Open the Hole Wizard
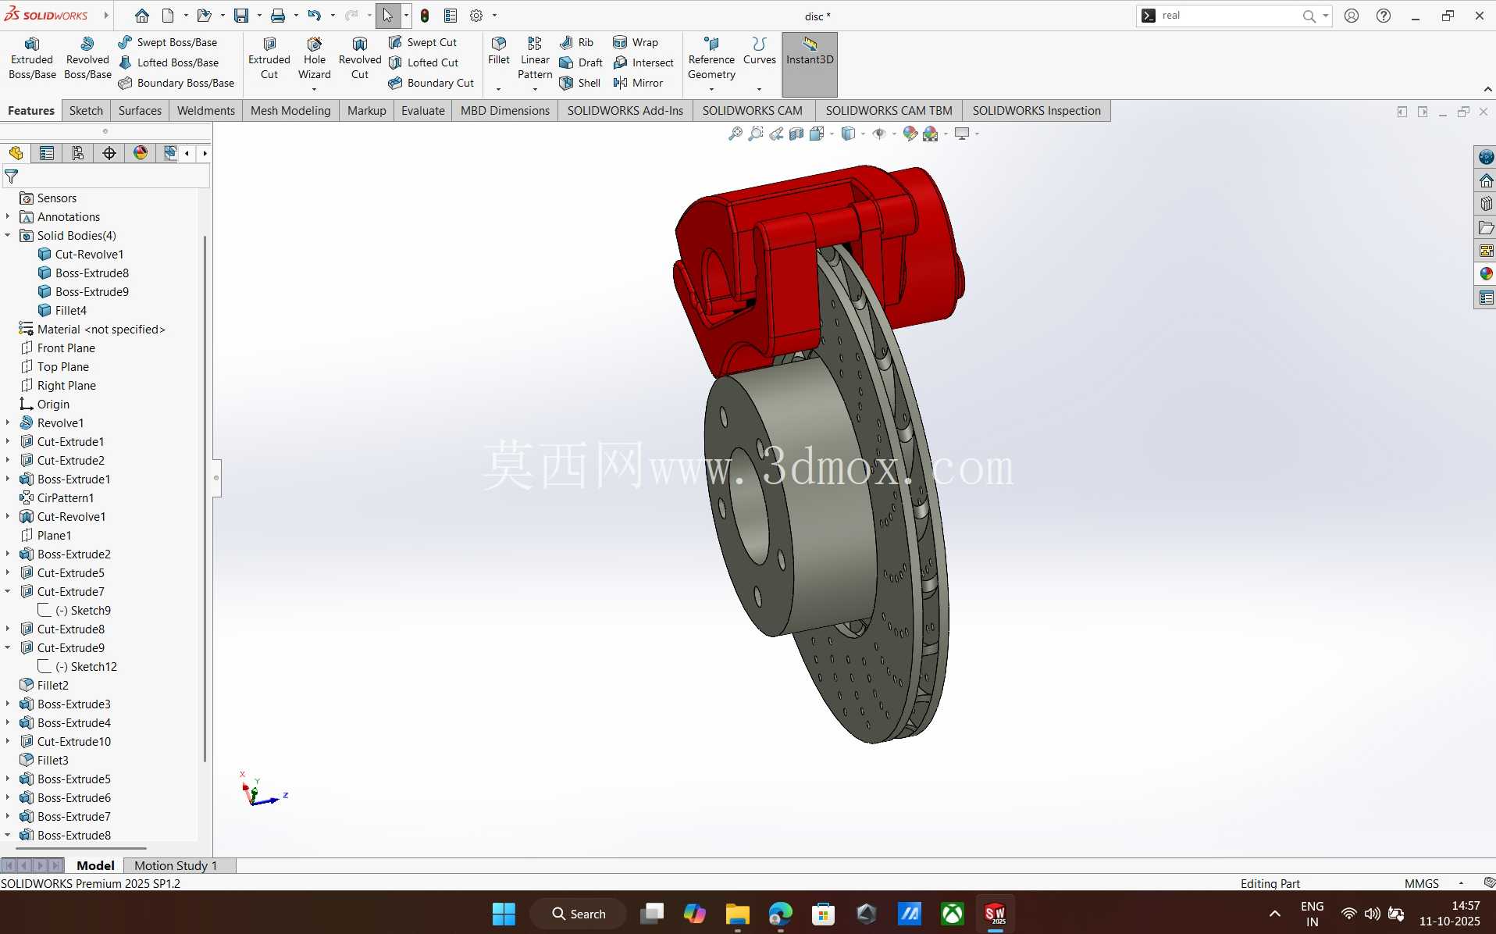This screenshot has height=934, width=1496. (315, 59)
